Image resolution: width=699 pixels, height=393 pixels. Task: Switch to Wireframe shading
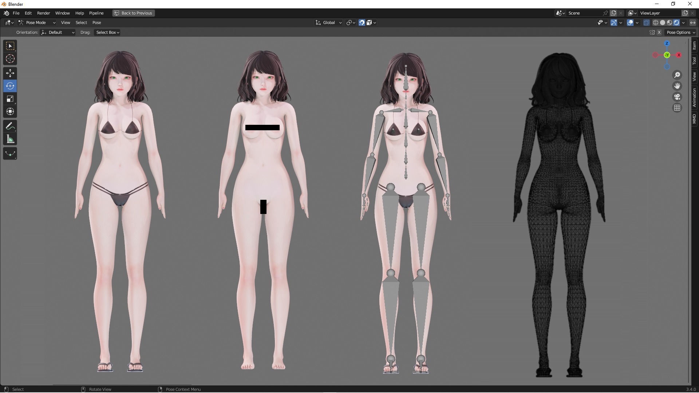point(656,23)
